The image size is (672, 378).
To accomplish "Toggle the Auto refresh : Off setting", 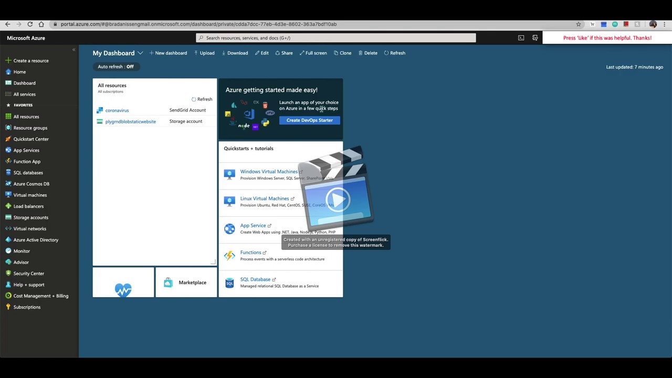I will point(115,67).
